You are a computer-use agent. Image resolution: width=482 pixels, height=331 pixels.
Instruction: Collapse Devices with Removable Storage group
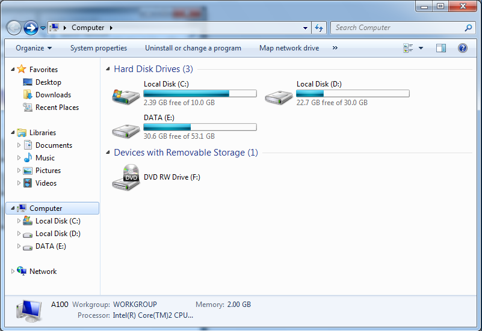click(x=108, y=153)
